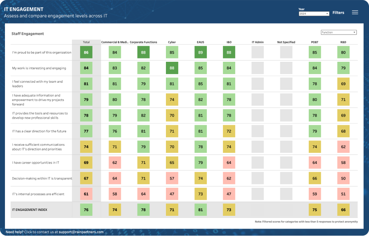
Task: Click 'My work is interesting and engaging' label
Action: (x=39, y=68)
